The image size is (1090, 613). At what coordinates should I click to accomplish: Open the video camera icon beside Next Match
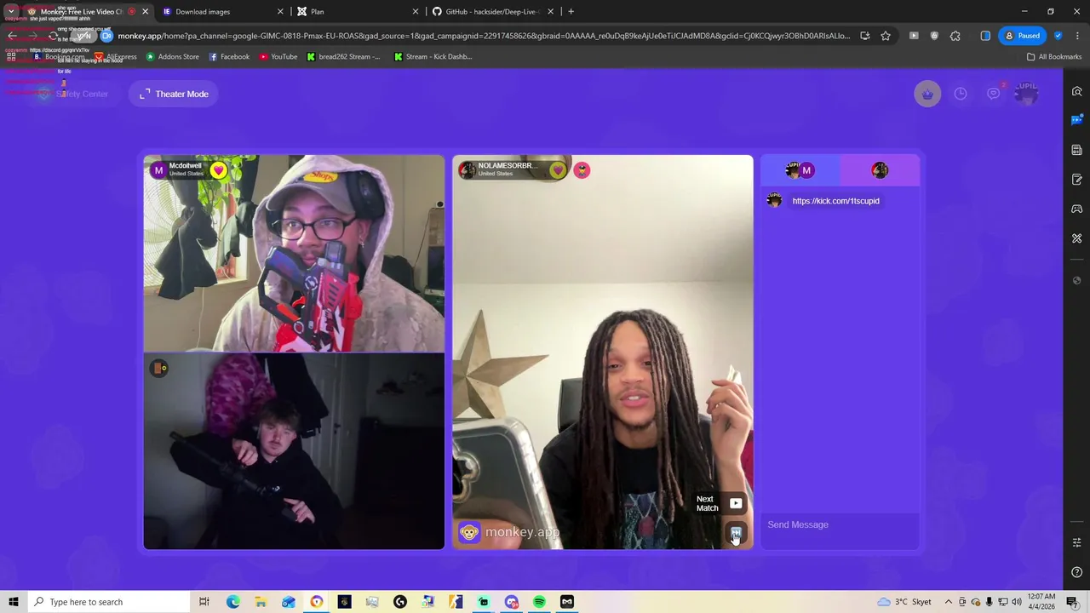[736, 503]
